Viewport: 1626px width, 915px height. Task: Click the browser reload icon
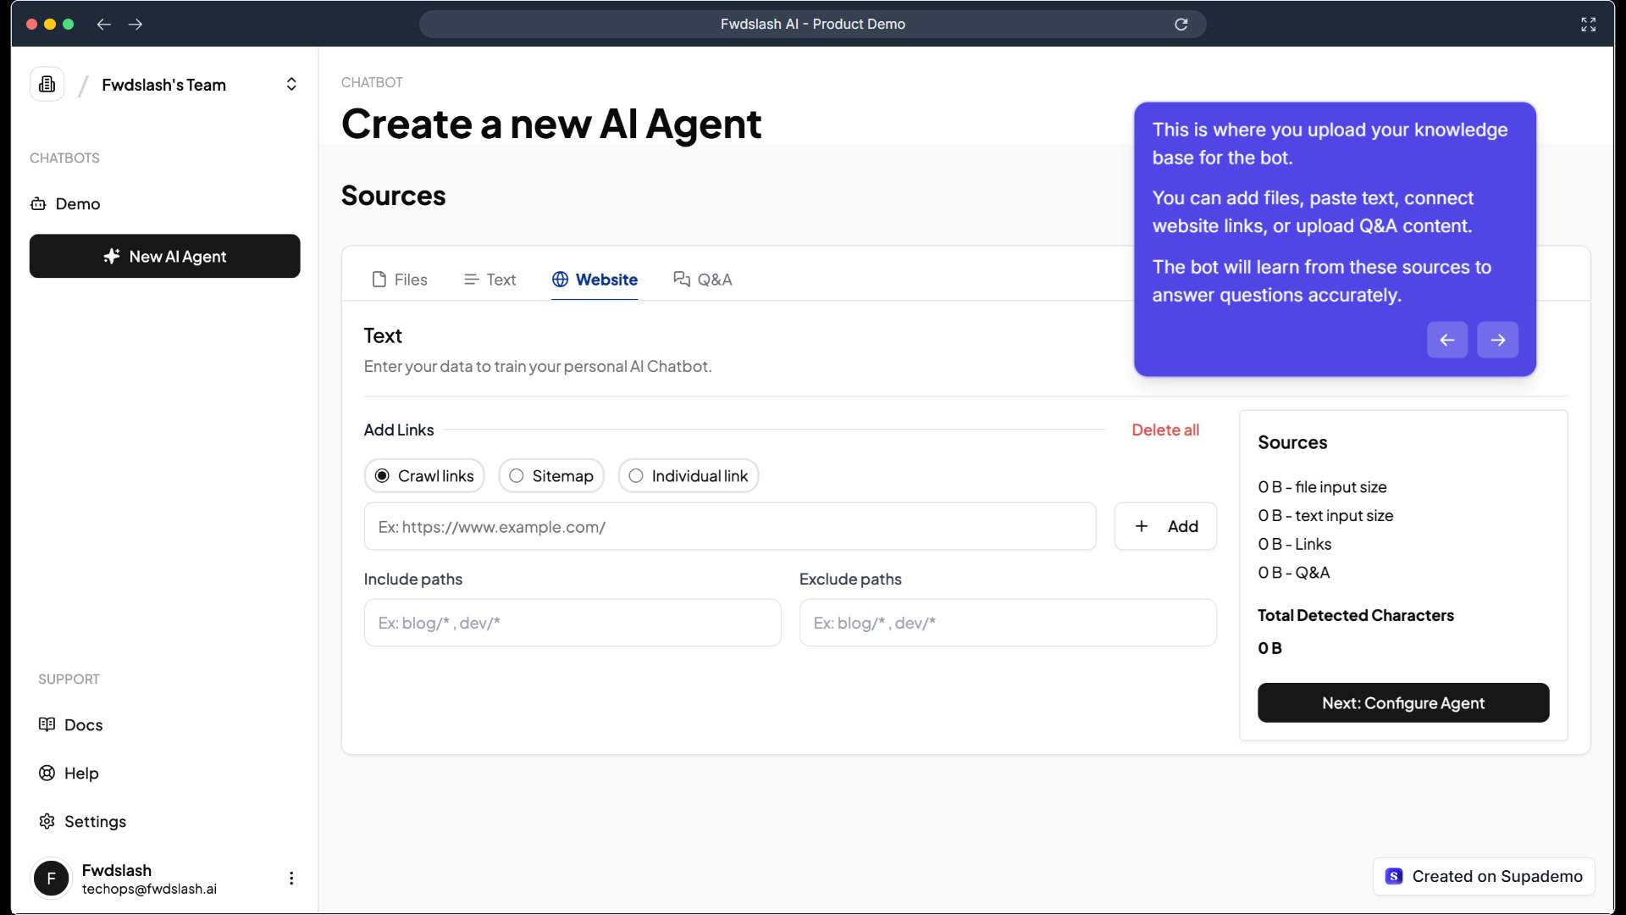tap(1181, 25)
